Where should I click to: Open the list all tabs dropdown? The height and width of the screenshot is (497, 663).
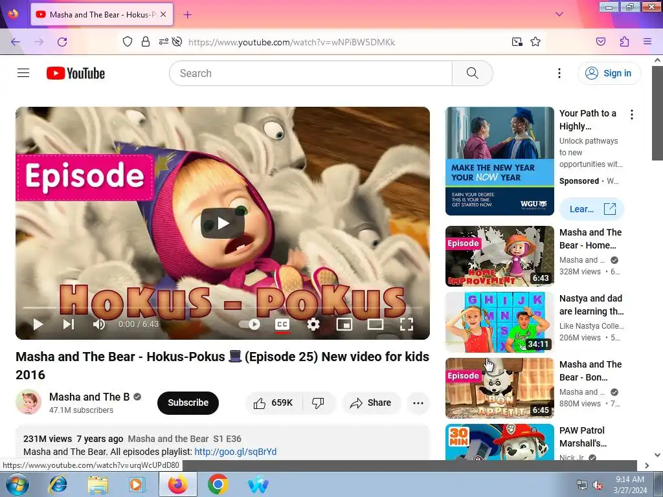tap(559, 14)
